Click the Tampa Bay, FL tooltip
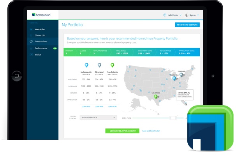This screenshot has width=236, height=156. coord(185,95)
